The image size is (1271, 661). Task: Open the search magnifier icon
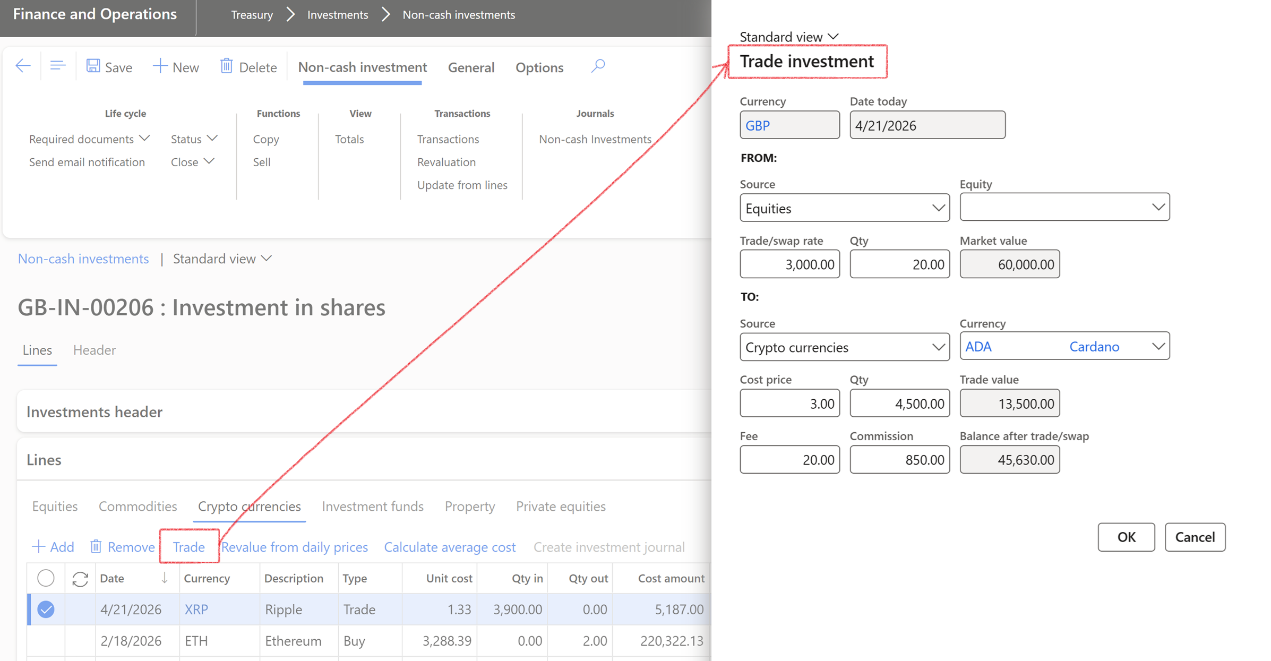pyautogui.click(x=598, y=66)
